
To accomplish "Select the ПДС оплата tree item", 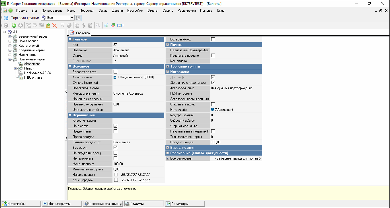I will (x=33, y=78).
